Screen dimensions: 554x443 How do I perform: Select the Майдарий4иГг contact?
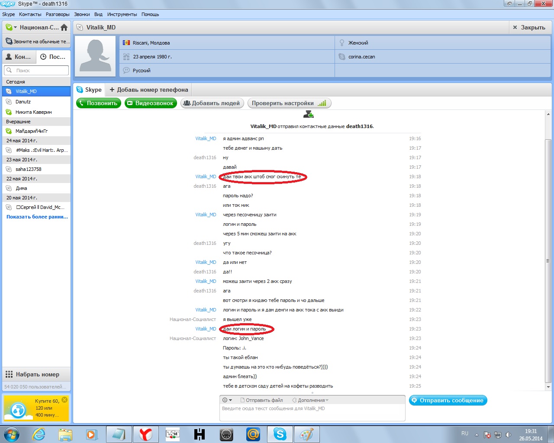click(36, 131)
